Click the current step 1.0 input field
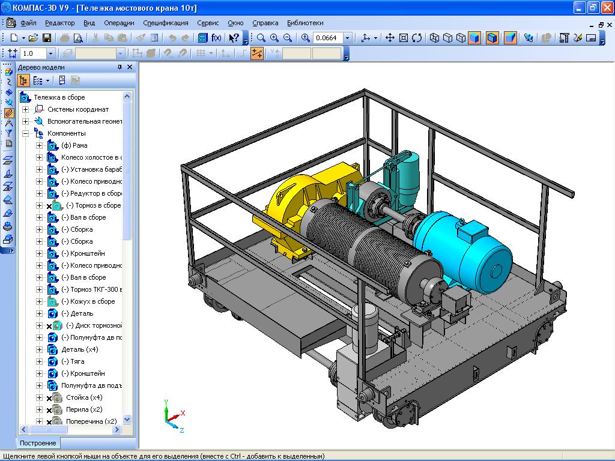The image size is (615, 461). [x=33, y=53]
